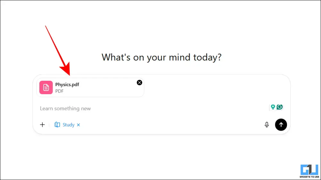Click the Gadgets To Use logo
Image resolution: width=321 pixels, height=180 pixels.
point(309,169)
